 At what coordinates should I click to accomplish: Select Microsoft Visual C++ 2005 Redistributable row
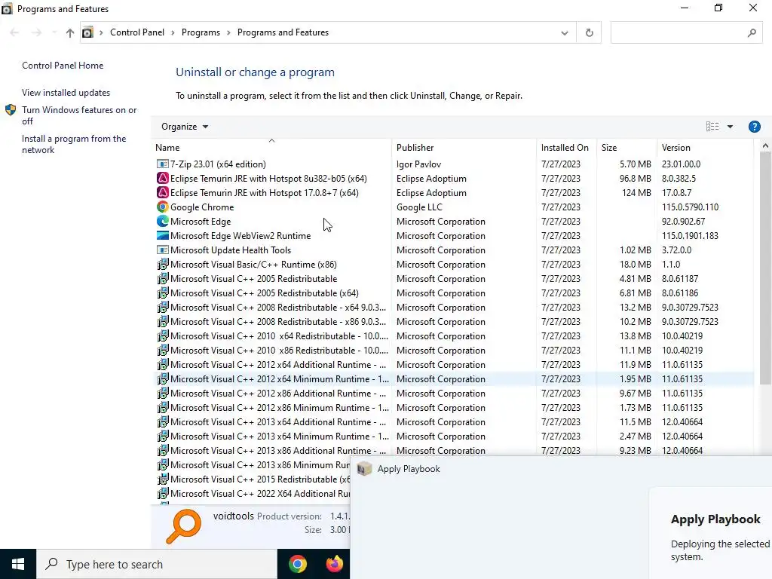coord(455,278)
